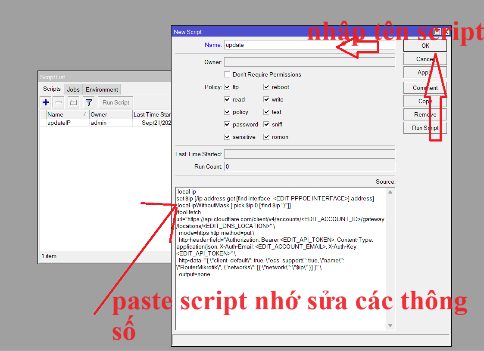484x351 pixels.
Task: Switch to the Scripts tab
Action: [x=52, y=89]
